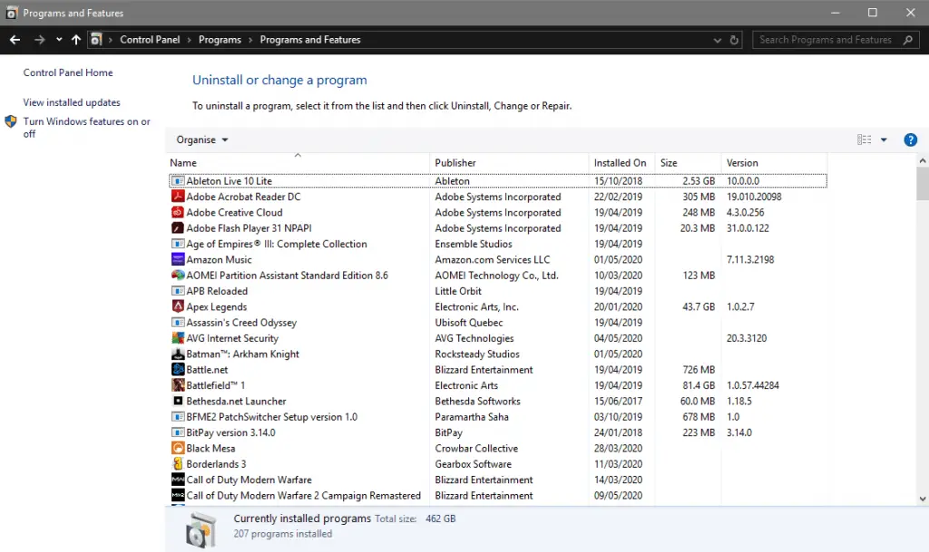Select the Battlefield 1 icon

coord(178,385)
